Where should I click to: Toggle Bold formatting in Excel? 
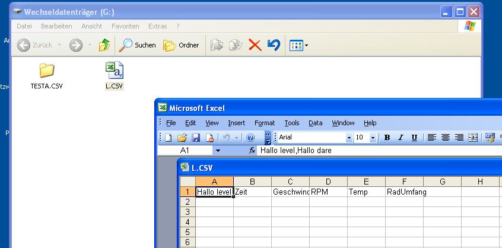point(387,138)
